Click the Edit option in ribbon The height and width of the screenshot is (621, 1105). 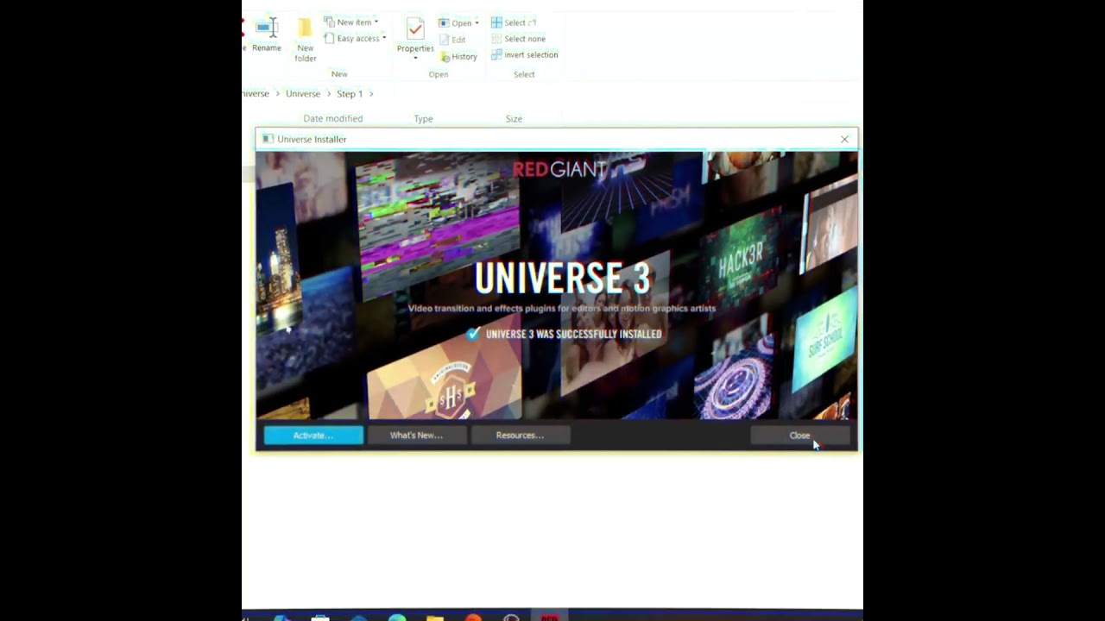(x=452, y=40)
